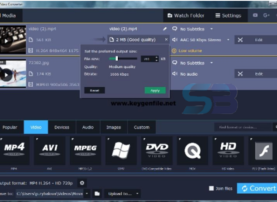277x202 pixels.
Task: Switch to the Devices tab
Action: pyautogui.click(x=62, y=127)
